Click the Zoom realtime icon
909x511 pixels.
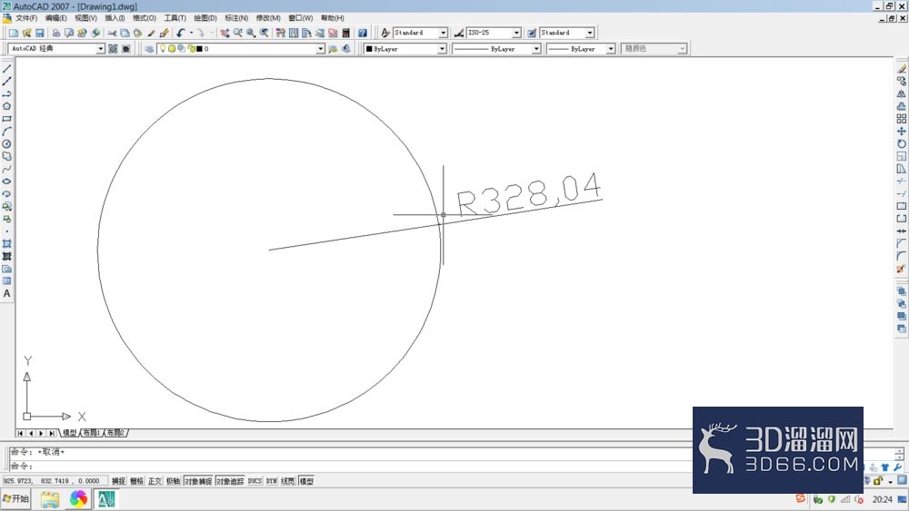237,33
